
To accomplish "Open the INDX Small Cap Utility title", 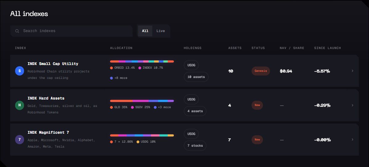I will [53, 64].
